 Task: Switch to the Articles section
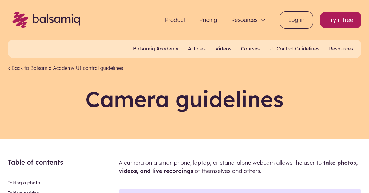point(197,49)
